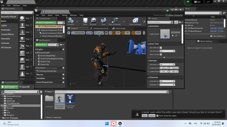Show more toolbar items via double chevron
The width and height of the screenshot is (227, 127).
click(144, 22)
